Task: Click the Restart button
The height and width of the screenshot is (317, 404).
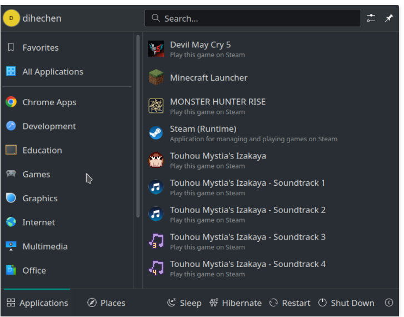Action: pyautogui.click(x=290, y=303)
